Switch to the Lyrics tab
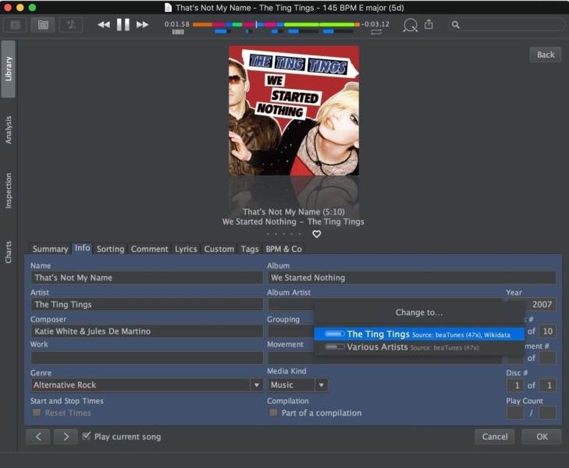The height and width of the screenshot is (468, 569). click(186, 249)
